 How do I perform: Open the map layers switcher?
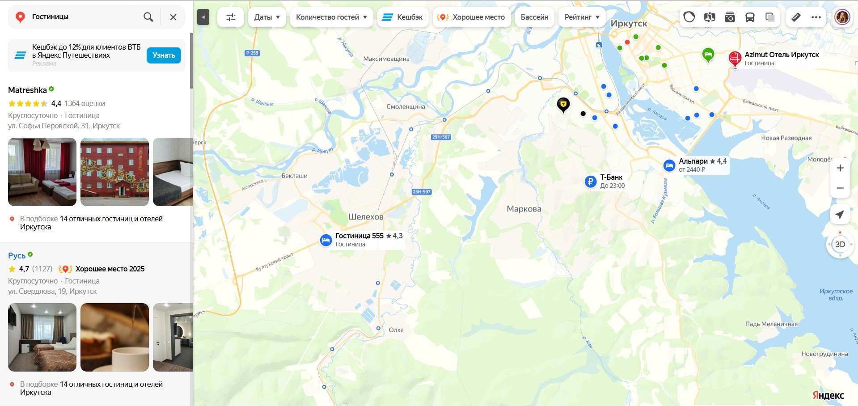tap(770, 17)
